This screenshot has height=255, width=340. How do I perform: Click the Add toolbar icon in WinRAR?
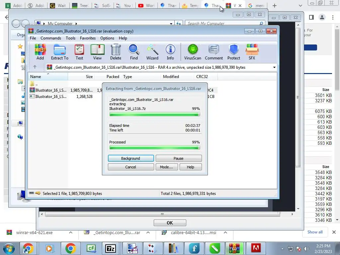pyautogui.click(x=40, y=52)
